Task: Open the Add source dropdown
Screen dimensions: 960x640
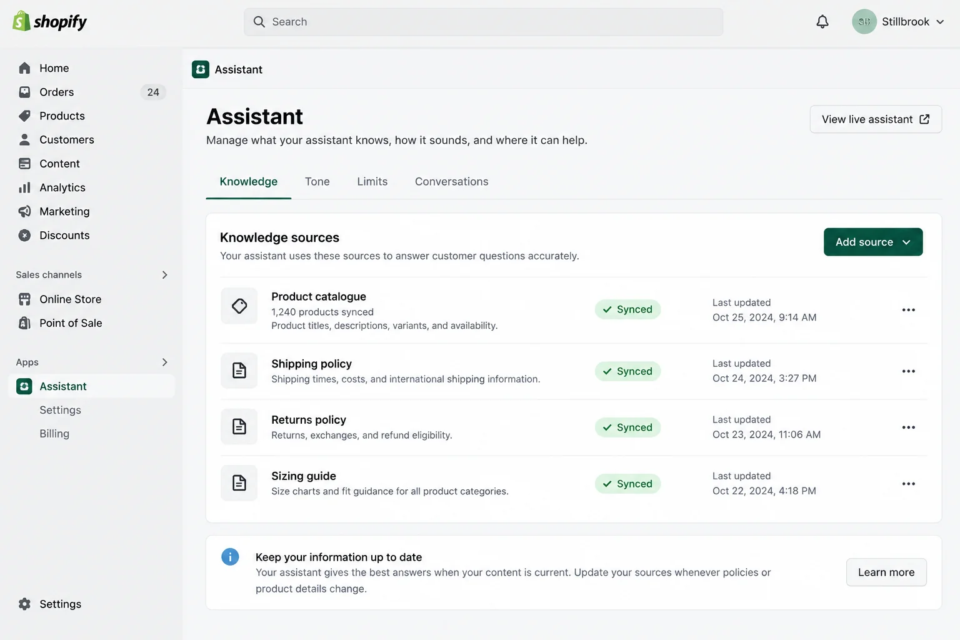Action: (x=873, y=242)
